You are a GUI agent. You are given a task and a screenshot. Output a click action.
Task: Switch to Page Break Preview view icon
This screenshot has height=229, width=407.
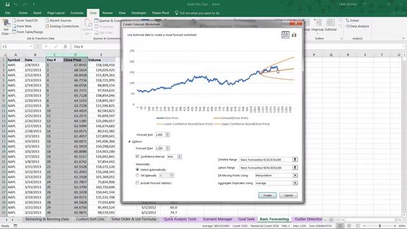(357, 226)
